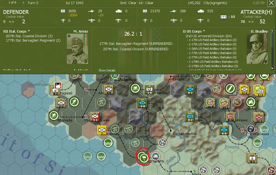Select the 1-0 regiment near Termini
276x175 pixels.
[149, 90]
